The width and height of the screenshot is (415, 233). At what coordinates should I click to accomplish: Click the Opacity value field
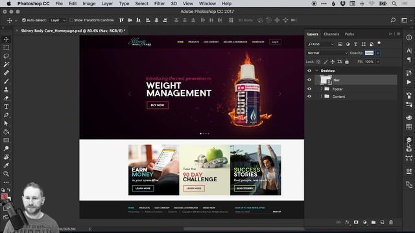click(369, 53)
